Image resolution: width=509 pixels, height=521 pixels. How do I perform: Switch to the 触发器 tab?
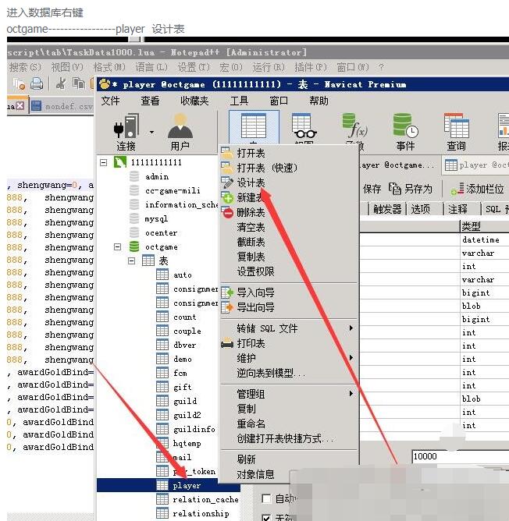387,209
